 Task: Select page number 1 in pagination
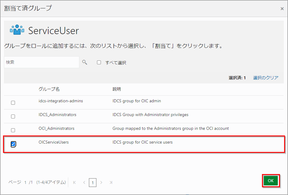pos(93,182)
